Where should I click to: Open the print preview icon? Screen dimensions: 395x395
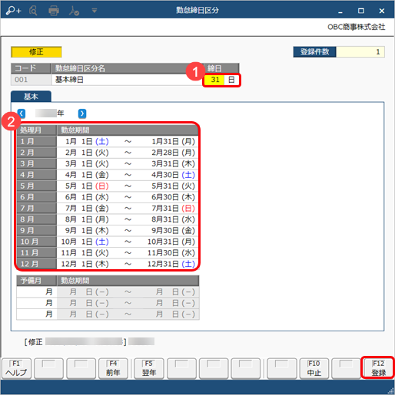(33, 11)
